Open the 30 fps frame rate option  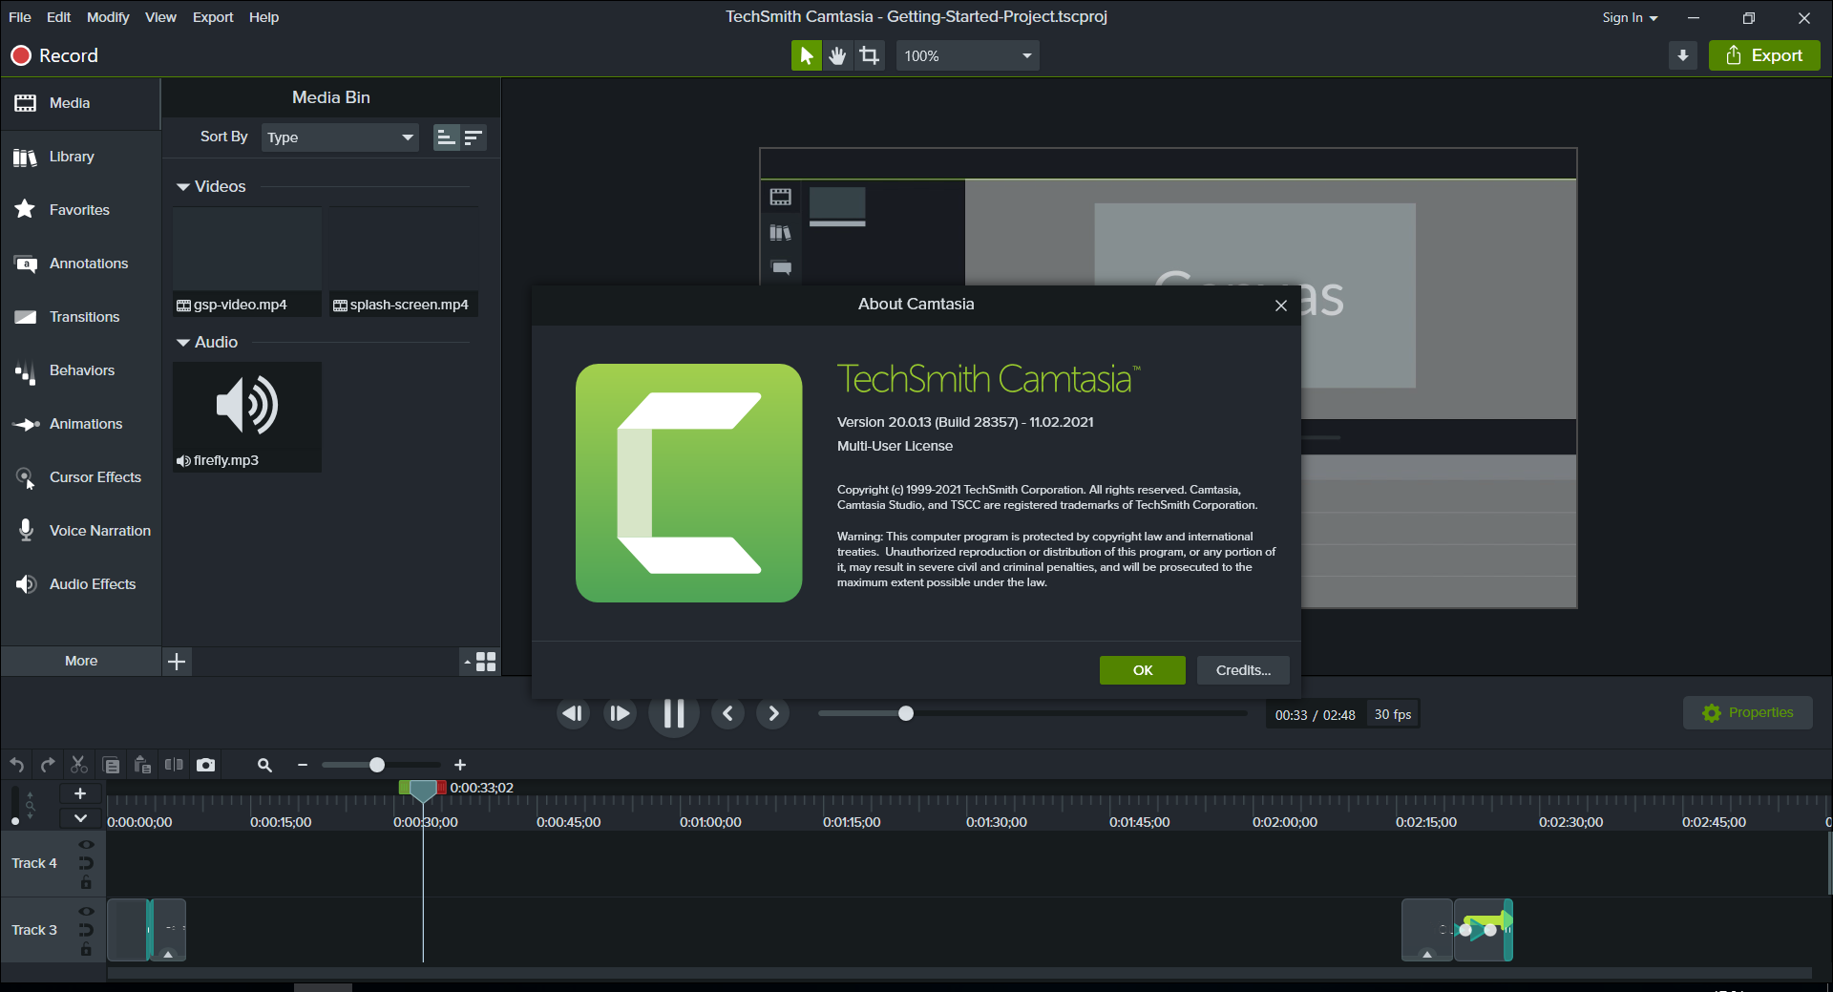tap(1393, 714)
